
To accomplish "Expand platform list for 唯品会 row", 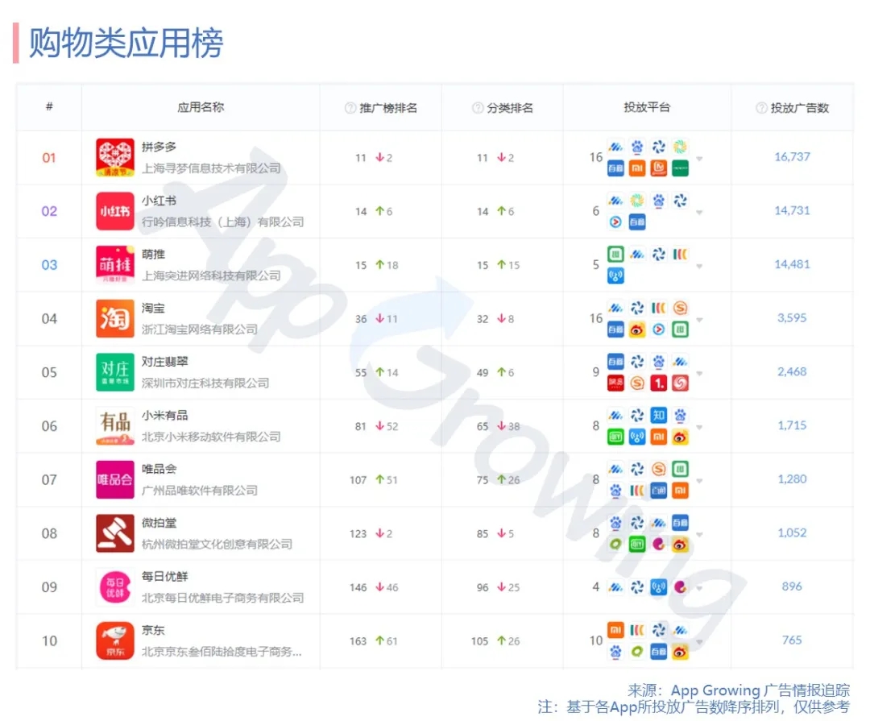I will coord(699,481).
